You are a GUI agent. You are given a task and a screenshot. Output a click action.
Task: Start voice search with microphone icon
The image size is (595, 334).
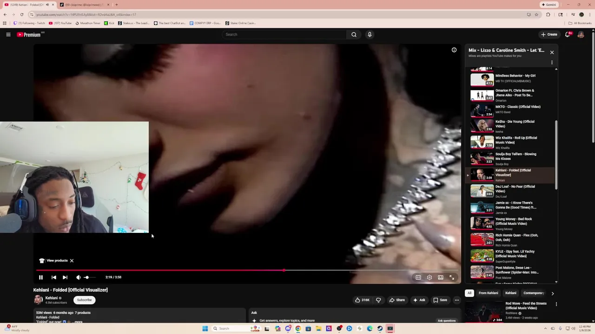point(370,34)
